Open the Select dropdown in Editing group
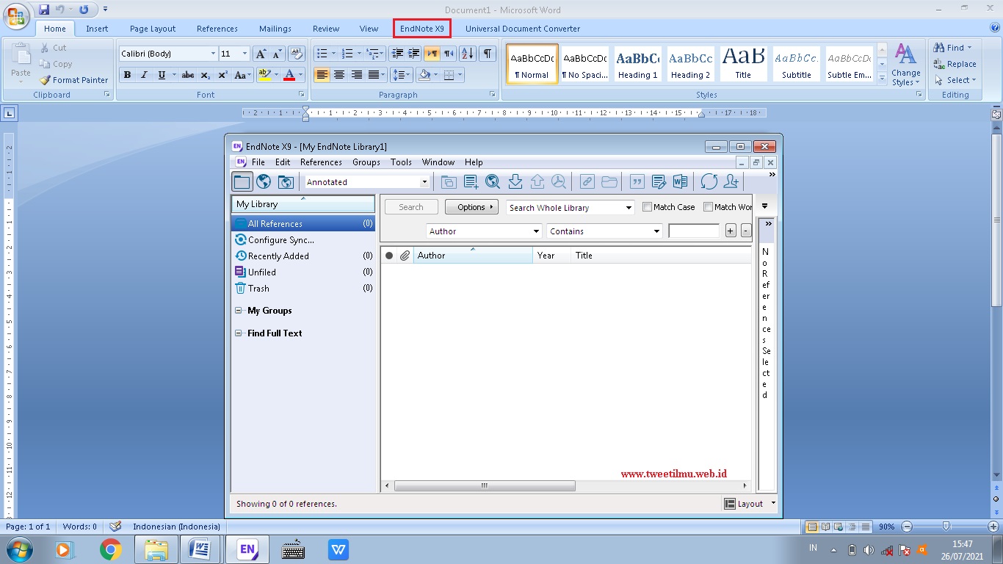 tap(955, 80)
